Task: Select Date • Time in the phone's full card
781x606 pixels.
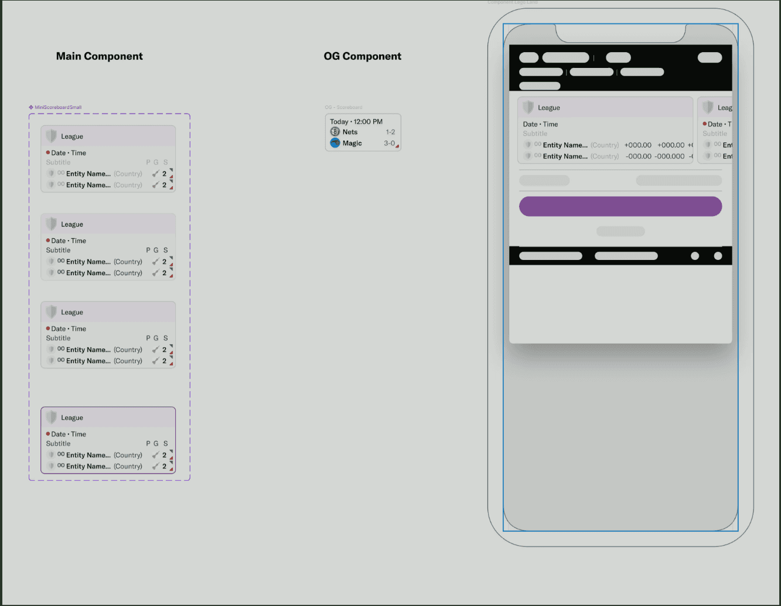Action: tap(540, 124)
